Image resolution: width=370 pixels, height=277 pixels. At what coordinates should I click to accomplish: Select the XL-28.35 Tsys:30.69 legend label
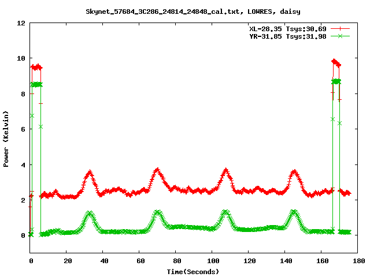click(288, 29)
